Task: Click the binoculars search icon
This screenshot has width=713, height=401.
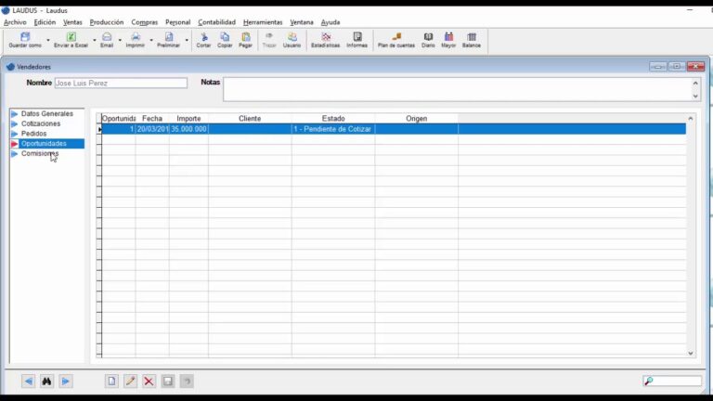Action: click(x=46, y=382)
